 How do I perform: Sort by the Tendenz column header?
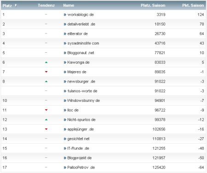point(46,6)
